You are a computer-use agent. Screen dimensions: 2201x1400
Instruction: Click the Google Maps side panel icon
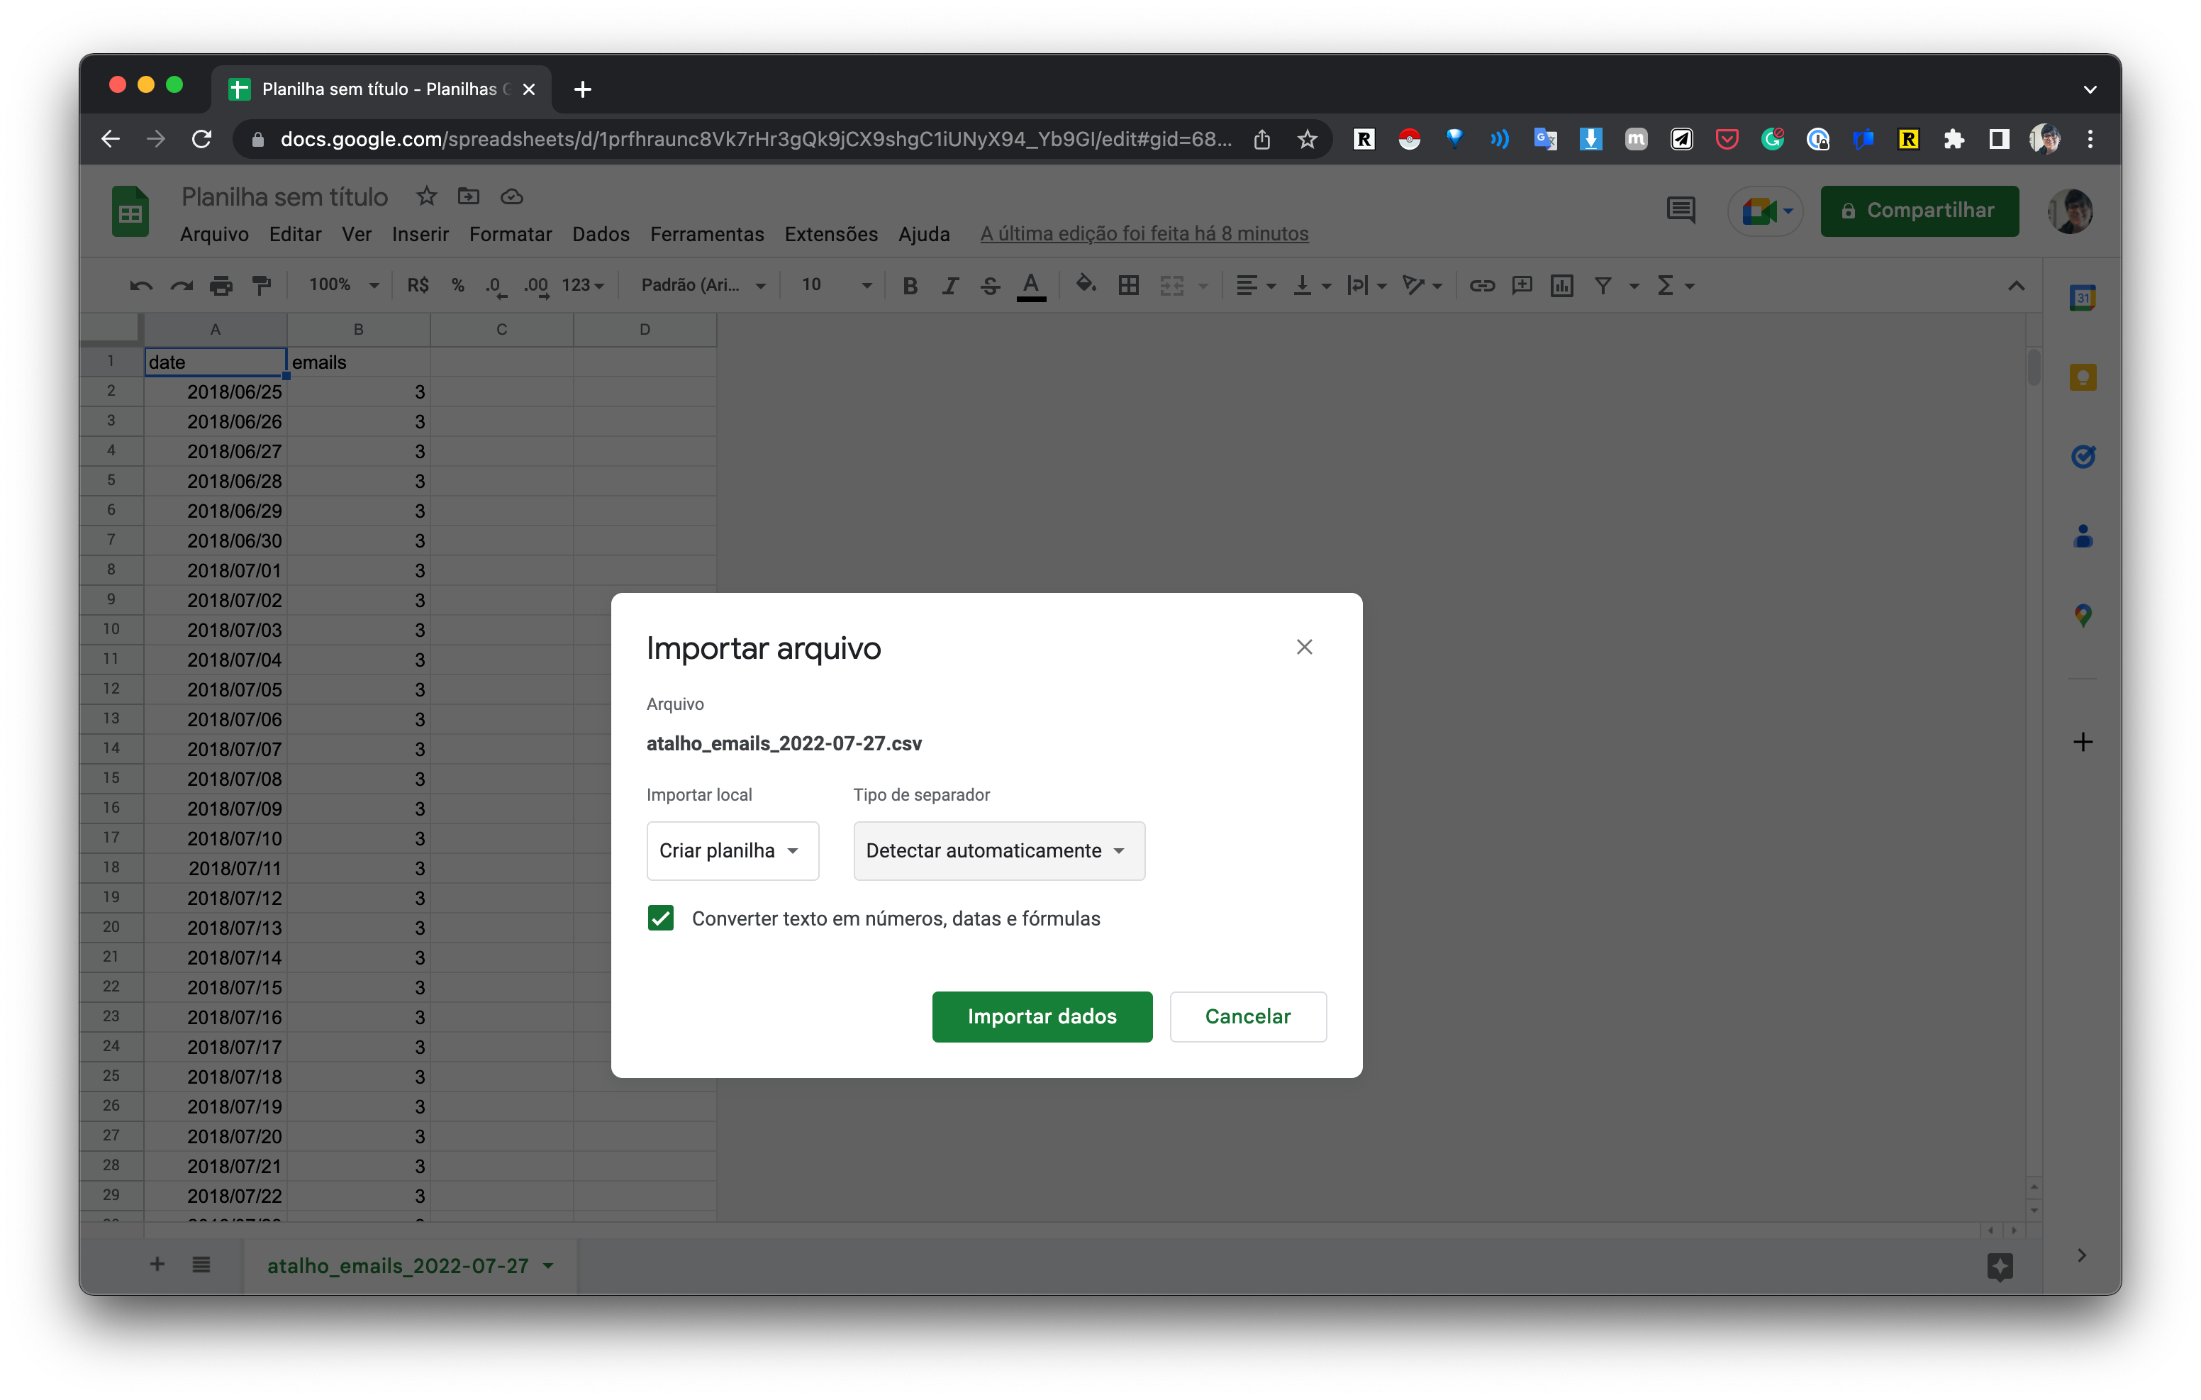coord(2082,616)
